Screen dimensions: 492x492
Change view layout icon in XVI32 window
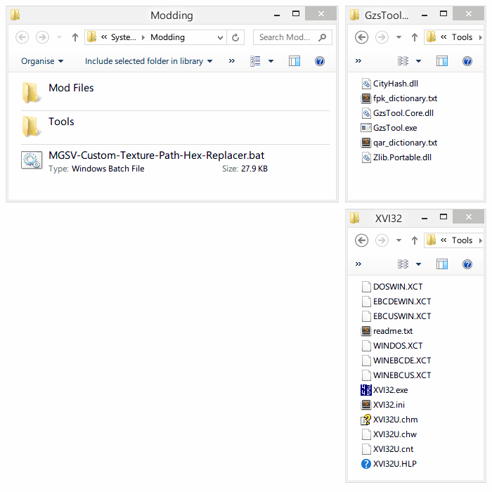[x=403, y=264]
